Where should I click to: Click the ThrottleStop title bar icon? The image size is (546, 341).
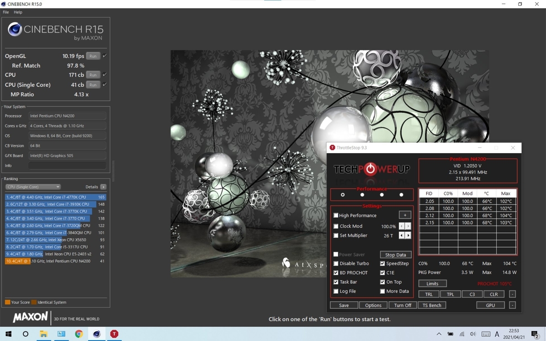click(332, 148)
